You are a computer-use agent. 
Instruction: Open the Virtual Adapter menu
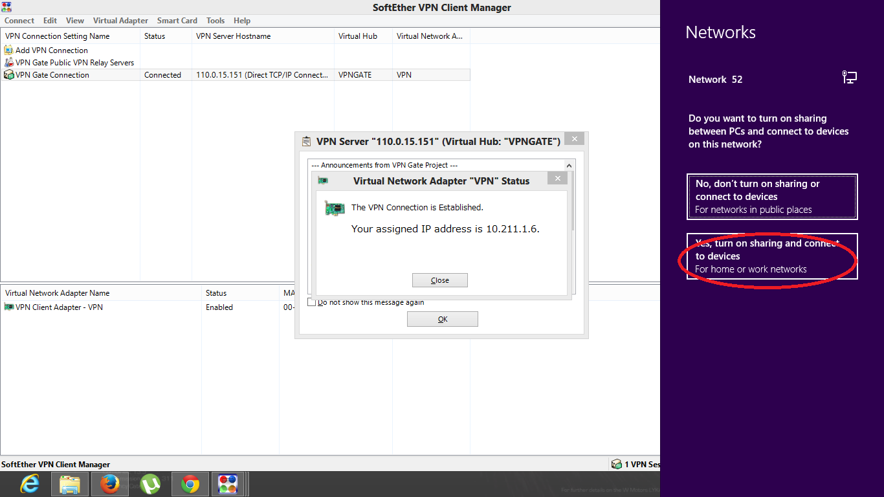tap(120, 21)
